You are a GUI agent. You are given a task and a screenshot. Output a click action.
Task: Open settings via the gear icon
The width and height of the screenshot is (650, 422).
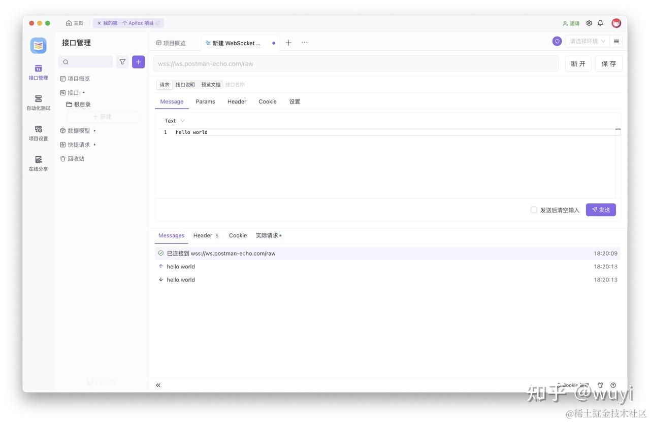[x=589, y=23]
